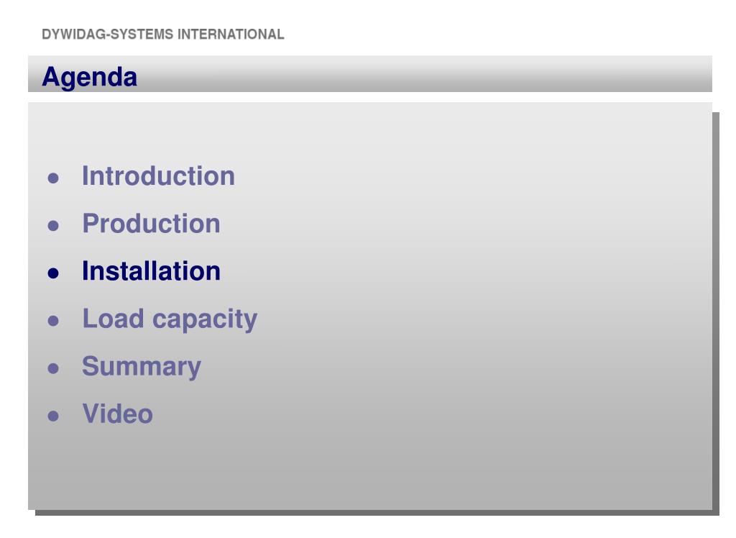Select the Summary agenda item

[142, 367]
